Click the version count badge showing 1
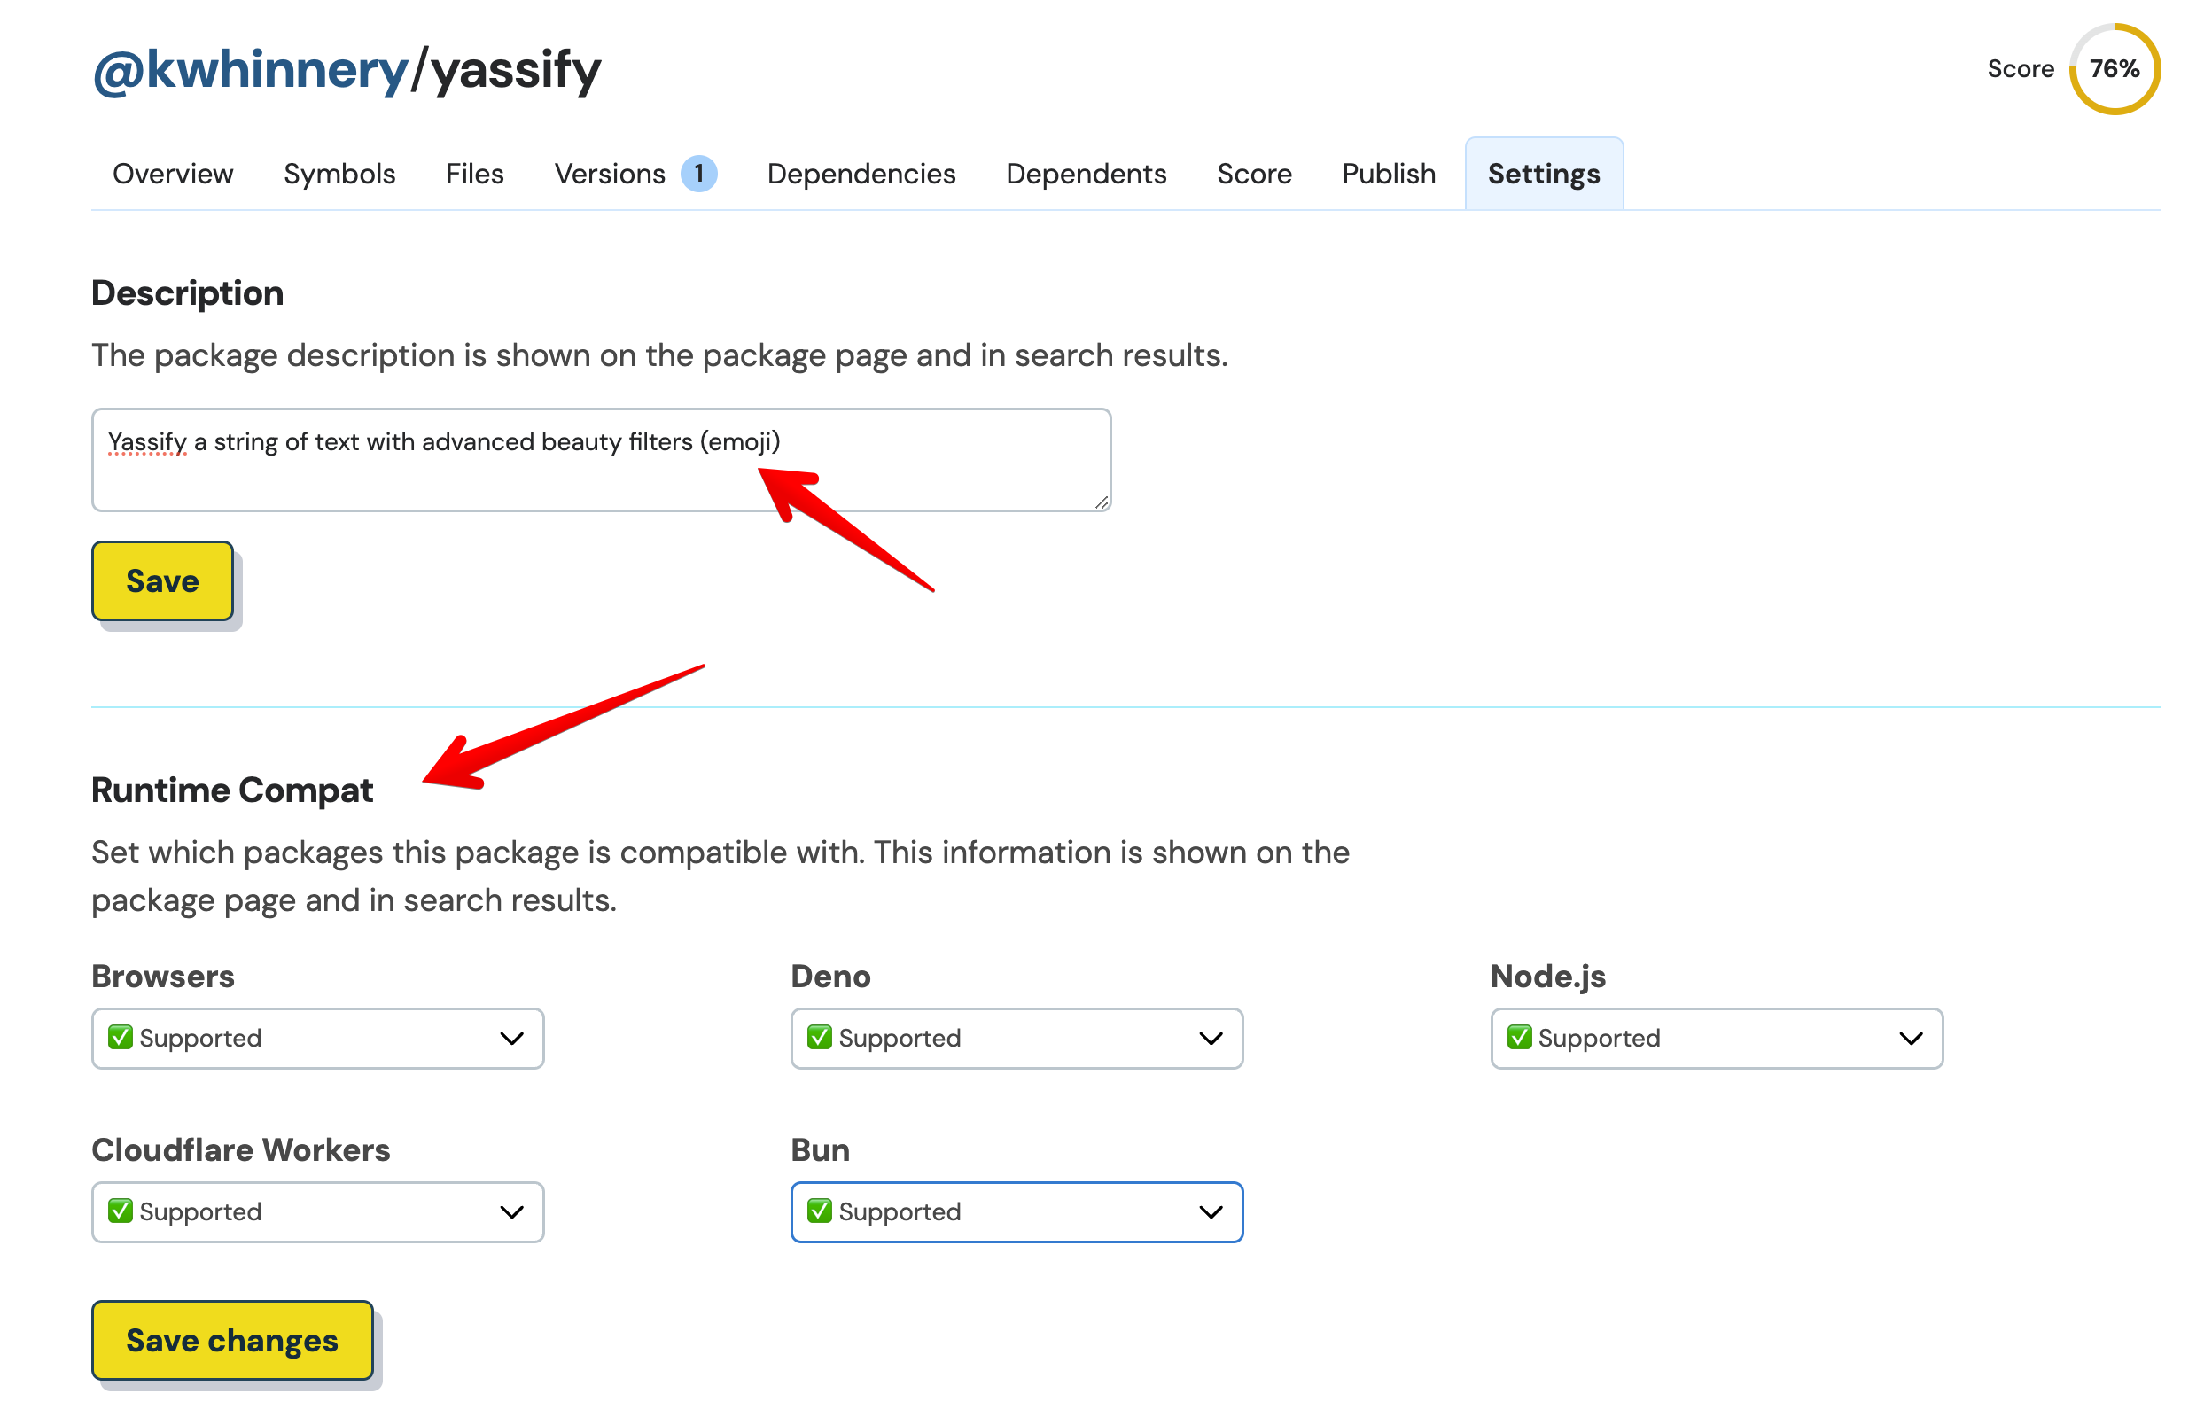This screenshot has width=2212, height=1425. (x=699, y=172)
